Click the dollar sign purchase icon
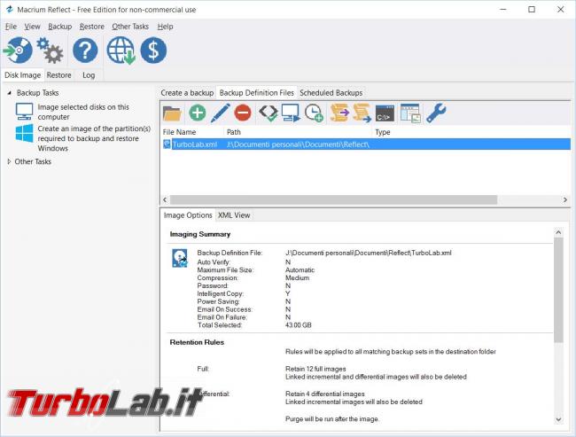 click(153, 50)
